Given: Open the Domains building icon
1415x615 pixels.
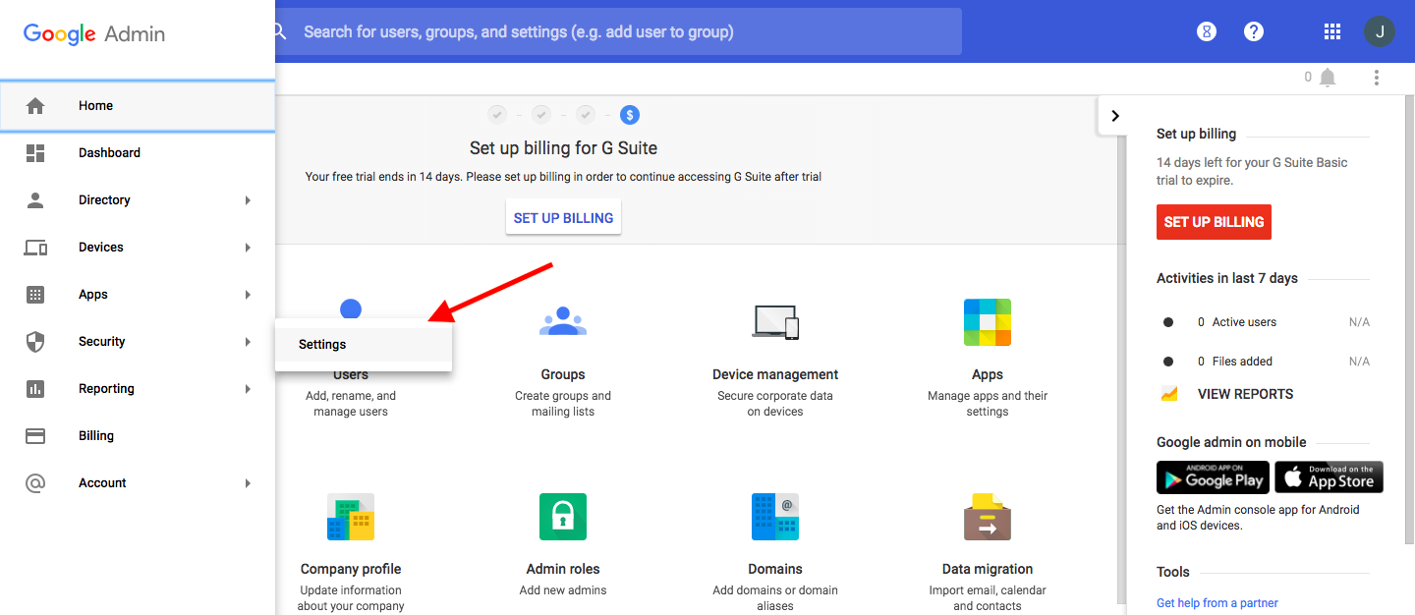Looking at the screenshot, I should 775,517.
